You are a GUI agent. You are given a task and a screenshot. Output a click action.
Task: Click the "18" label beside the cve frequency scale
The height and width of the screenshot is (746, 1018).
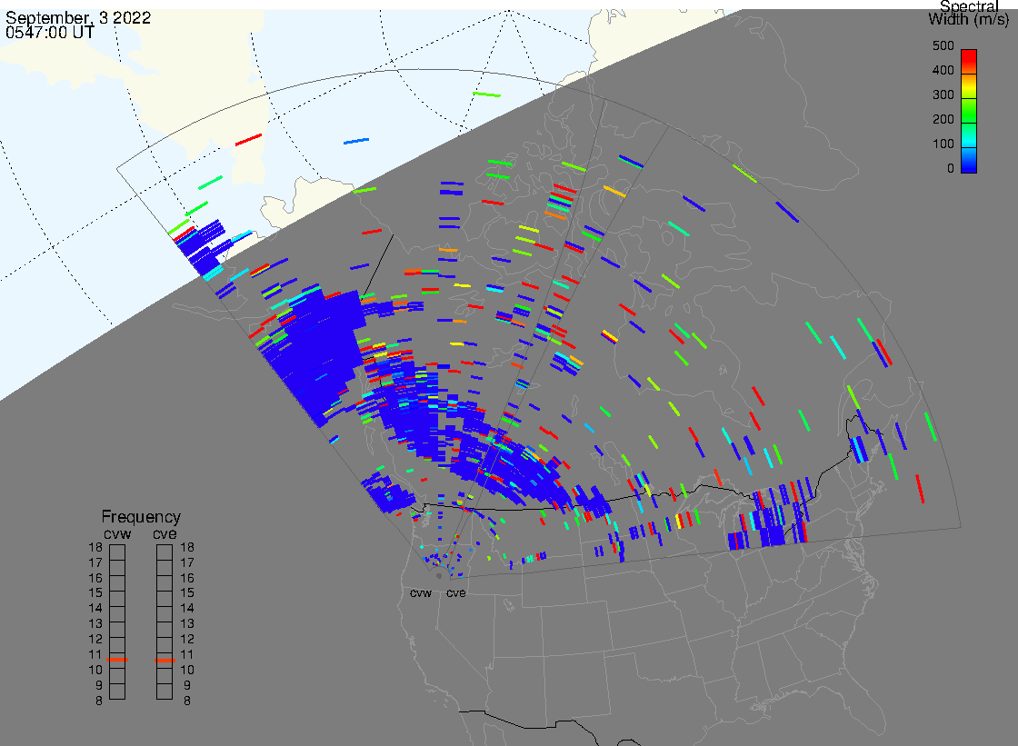point(187,547)
